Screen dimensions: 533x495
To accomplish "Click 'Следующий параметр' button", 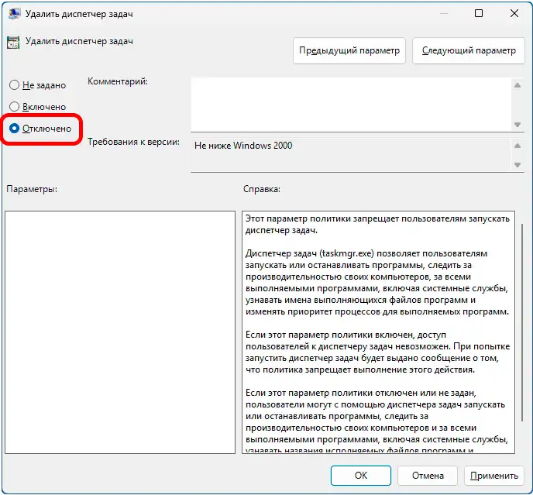I will click(x=469, y=50).
